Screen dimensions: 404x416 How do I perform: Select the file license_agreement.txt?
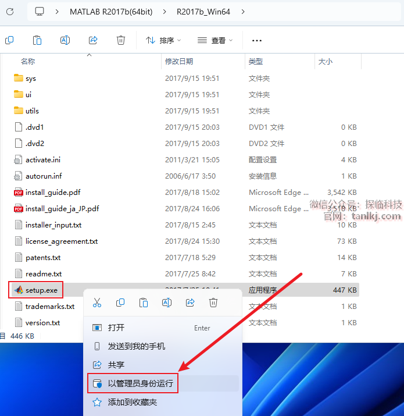pyautogui.click(x=62, y=241)
